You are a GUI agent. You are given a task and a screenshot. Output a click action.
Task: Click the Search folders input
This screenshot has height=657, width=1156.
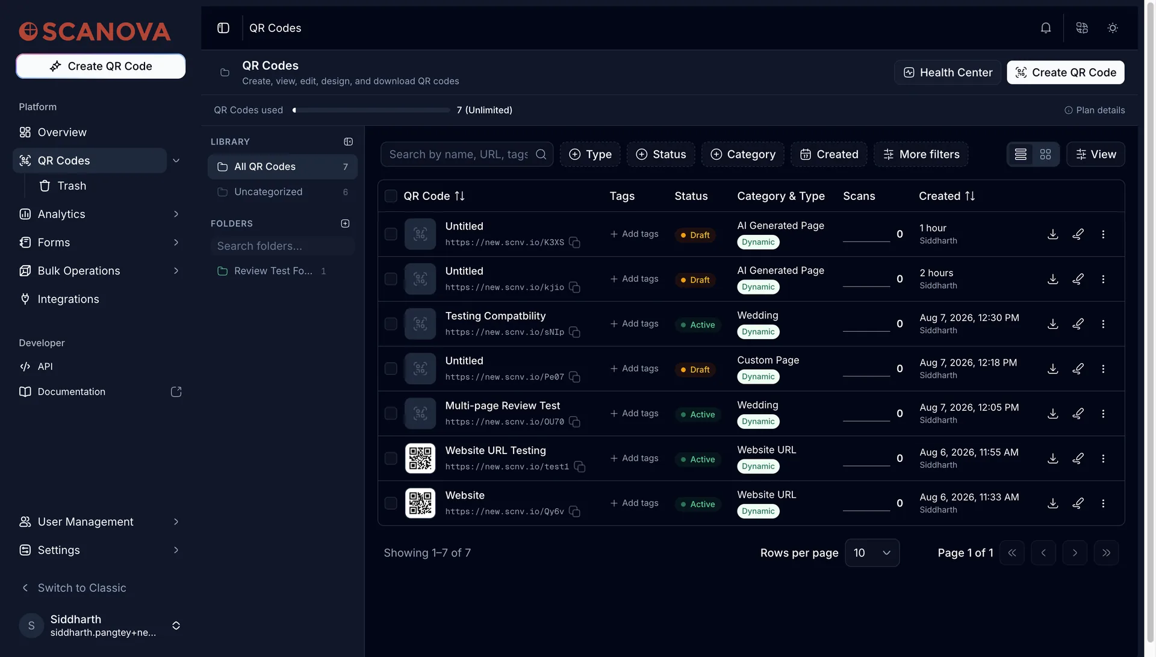coord(282,246)
